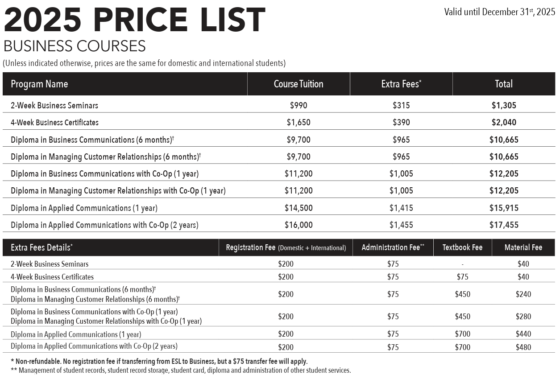The height and width of the screenshot is (375, 560).
Task: Select the Textbook Fee column header
Action: click(462, 247)
